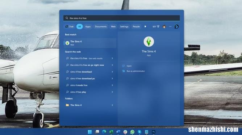Click the large Sims 4 plumbob icon in preview

149,42
